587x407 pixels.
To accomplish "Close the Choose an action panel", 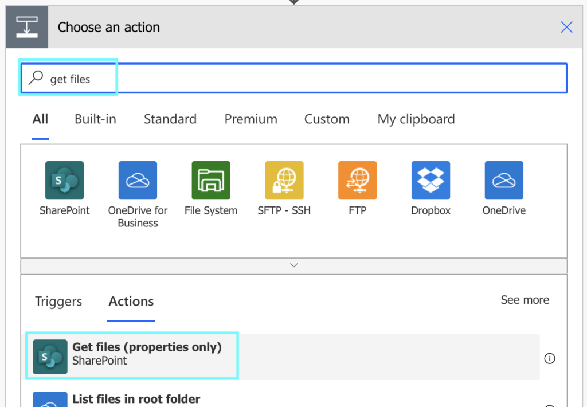I will [x=566, y=27].
